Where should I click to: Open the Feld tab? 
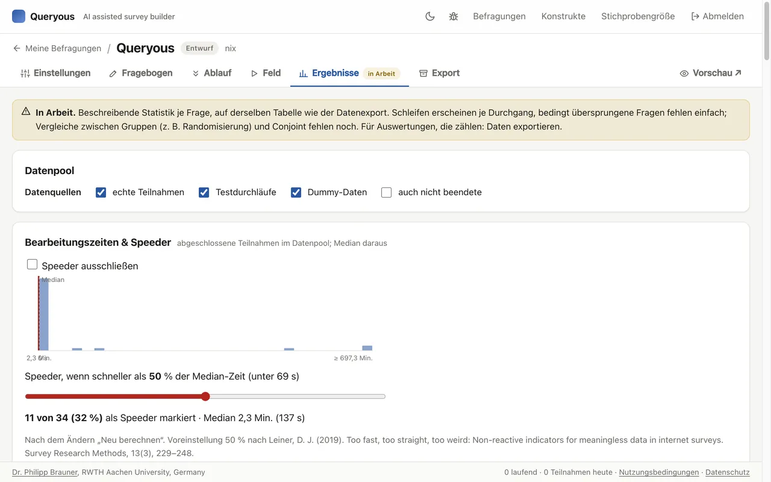pos(266,73)
